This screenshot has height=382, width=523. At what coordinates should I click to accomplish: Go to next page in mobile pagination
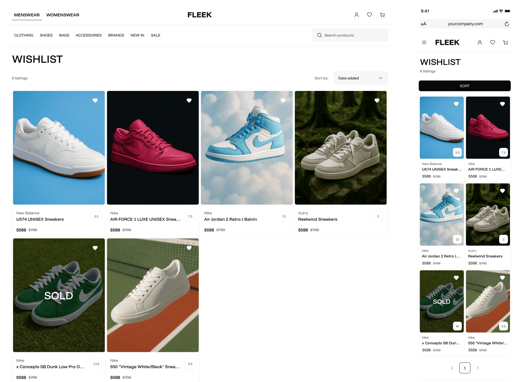[x=478, y=368]
